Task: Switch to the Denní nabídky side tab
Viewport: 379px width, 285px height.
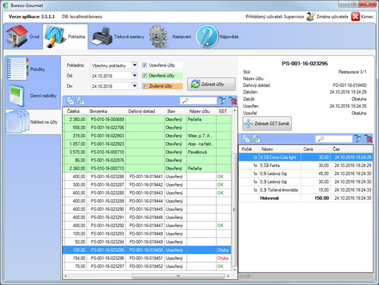Action: pyautogui.click(x=31, y=94)
